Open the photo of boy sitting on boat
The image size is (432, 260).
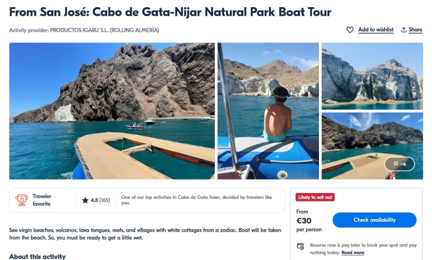[x=268, y=111]
